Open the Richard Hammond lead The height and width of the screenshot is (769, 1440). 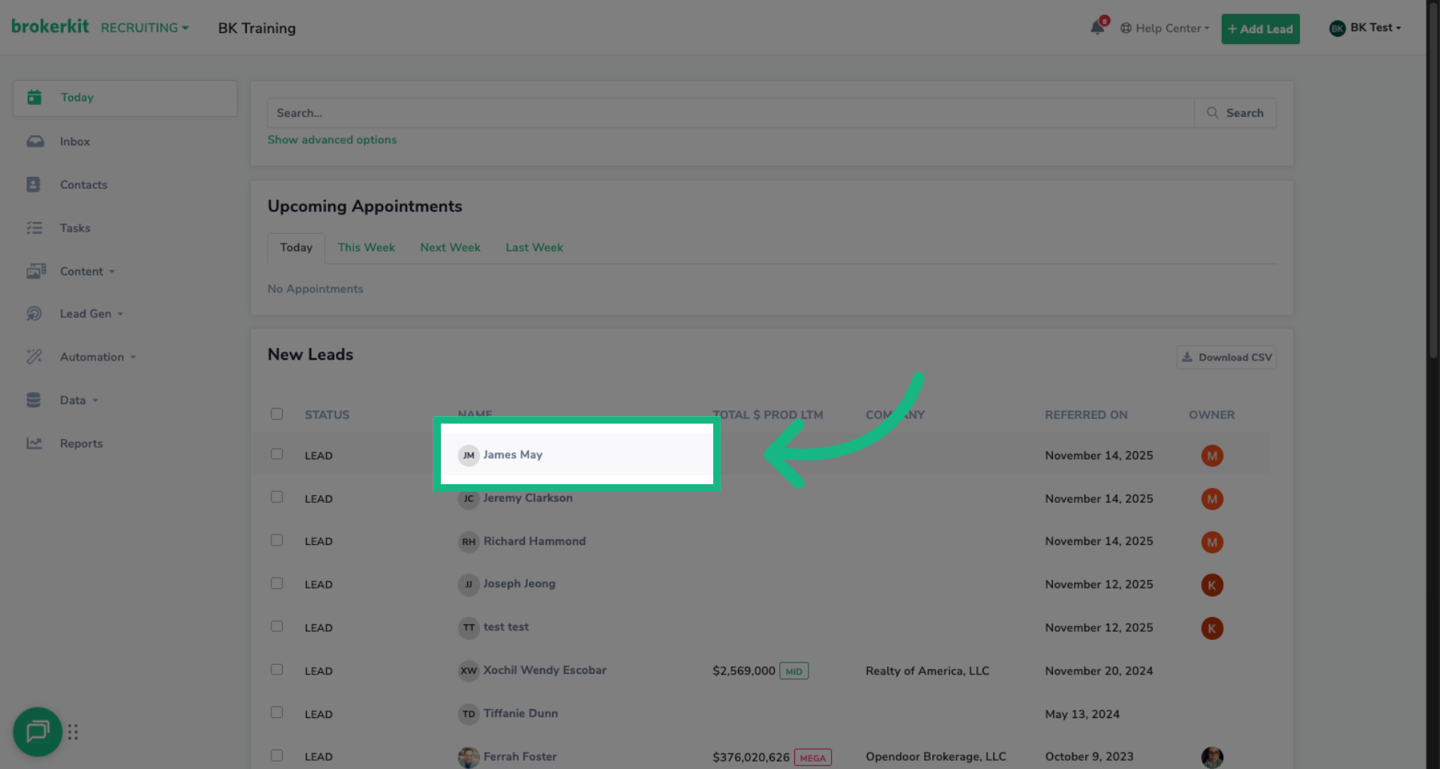point(535,541)
